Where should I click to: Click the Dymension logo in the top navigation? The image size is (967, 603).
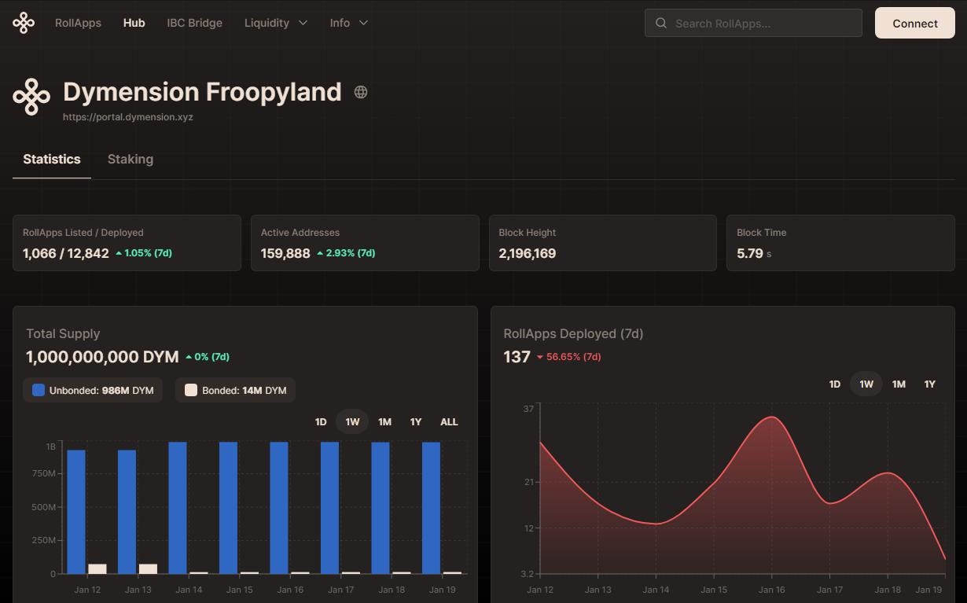24,23
